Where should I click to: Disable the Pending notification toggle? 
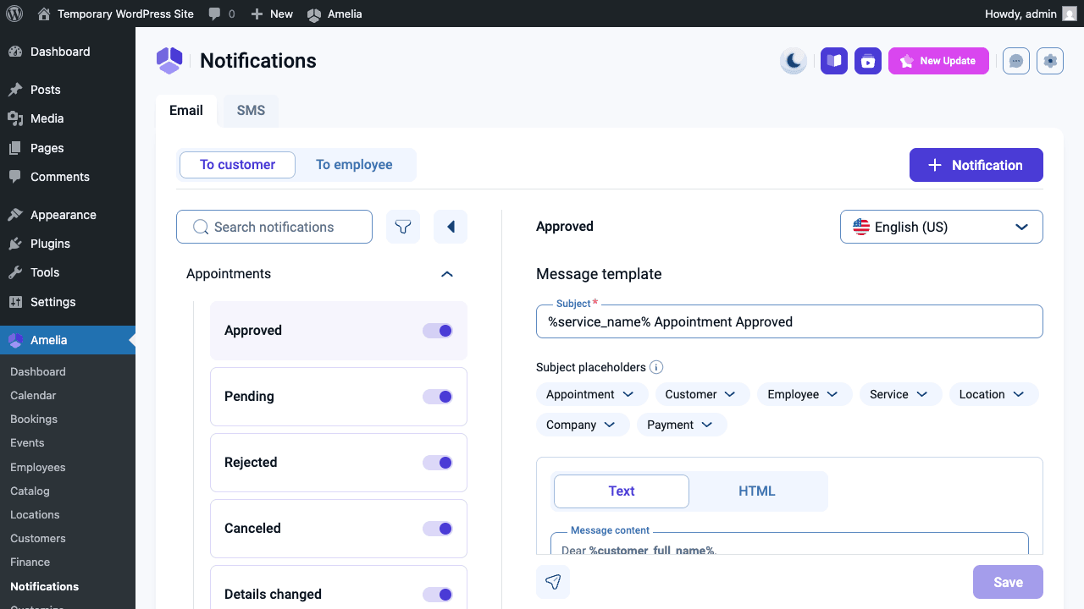click(438, 397)
